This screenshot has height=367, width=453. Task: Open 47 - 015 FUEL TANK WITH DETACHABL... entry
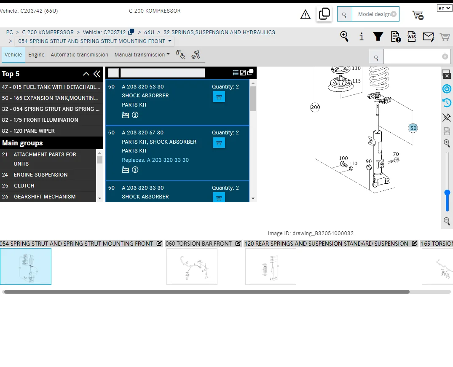pyautogui.click(x=51, y=87)
